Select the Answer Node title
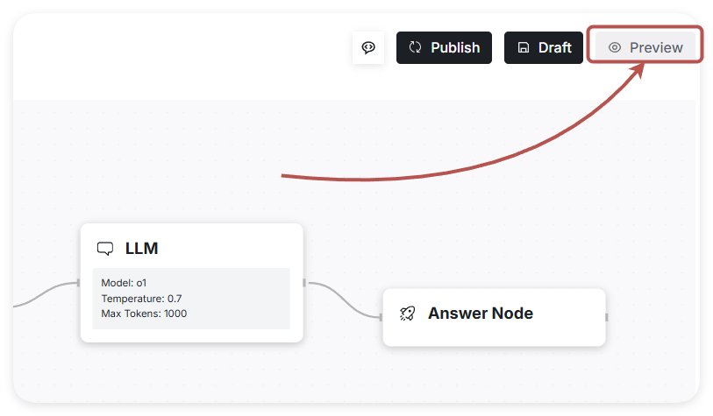Image resolution: width=713 pixels, height=416 pixels. coord(480,314)
